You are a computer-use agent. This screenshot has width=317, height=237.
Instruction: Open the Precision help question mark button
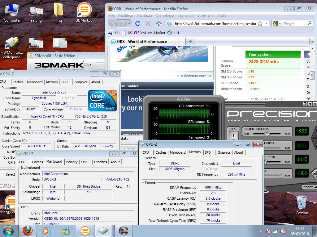pyautogui.click(x=305, y=104)
